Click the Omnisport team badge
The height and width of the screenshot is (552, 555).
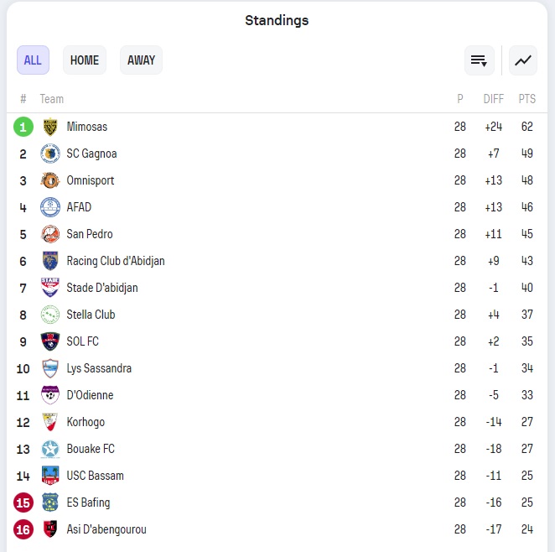[50, 180]
